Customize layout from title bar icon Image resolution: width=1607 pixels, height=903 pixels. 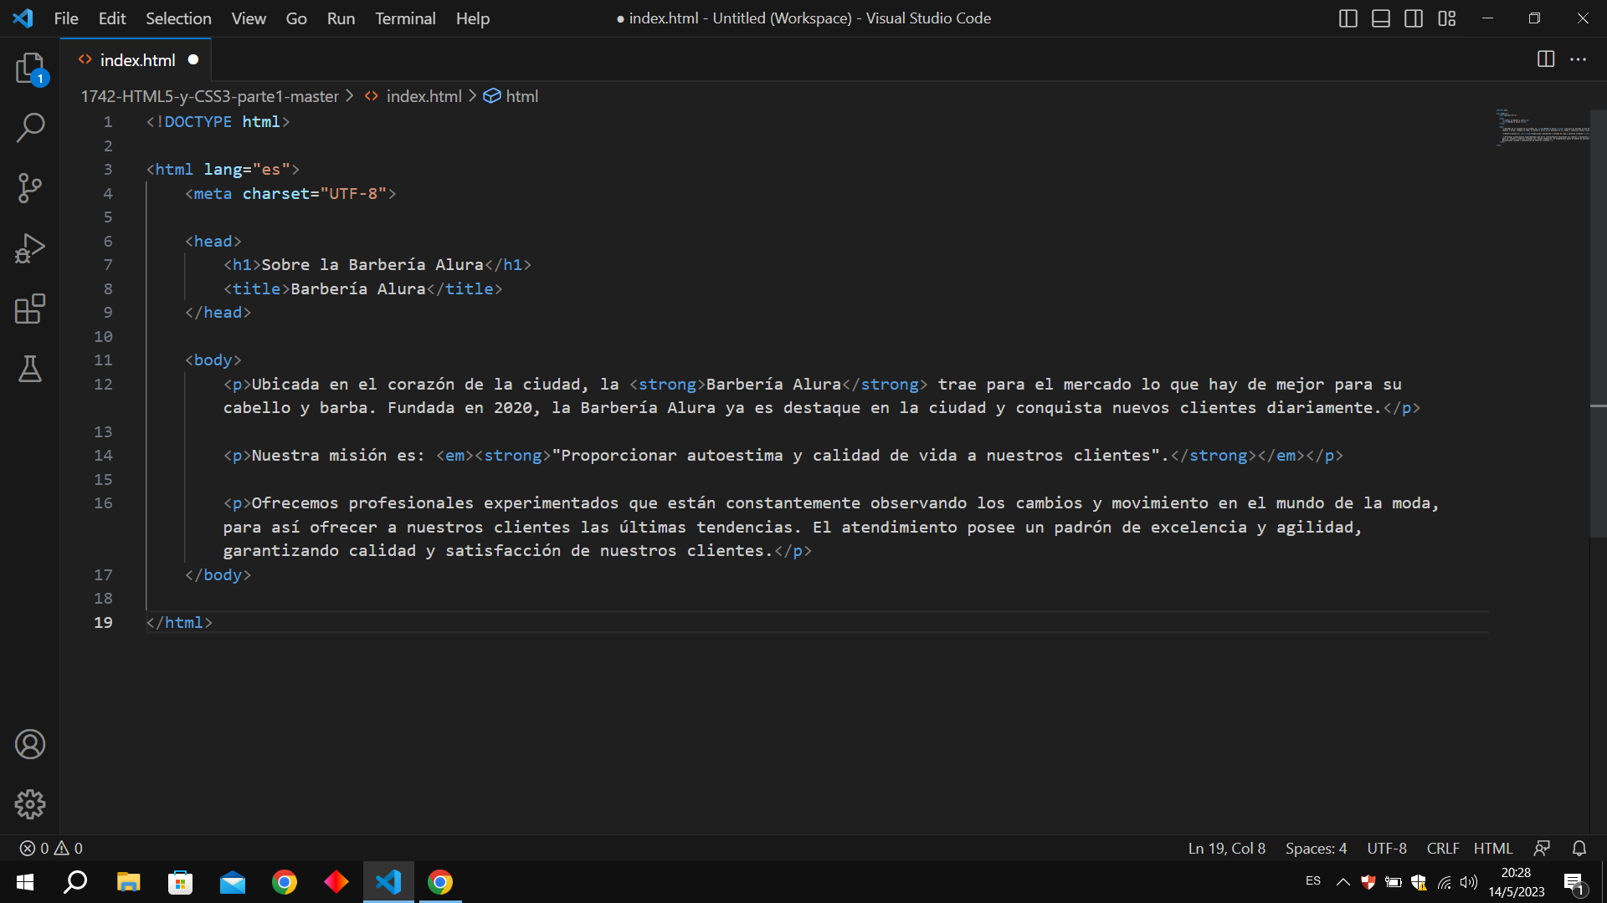point(1447,18)
